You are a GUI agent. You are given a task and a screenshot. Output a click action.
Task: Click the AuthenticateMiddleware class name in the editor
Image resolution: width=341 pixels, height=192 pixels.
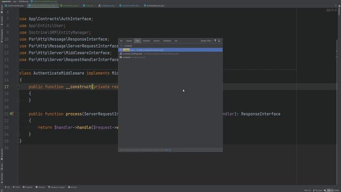(x=59, y=73)
